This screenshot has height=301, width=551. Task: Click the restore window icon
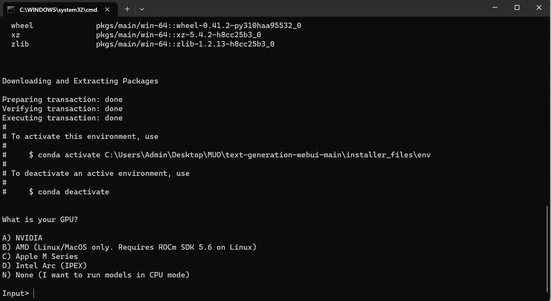click(x=517, y=7)
